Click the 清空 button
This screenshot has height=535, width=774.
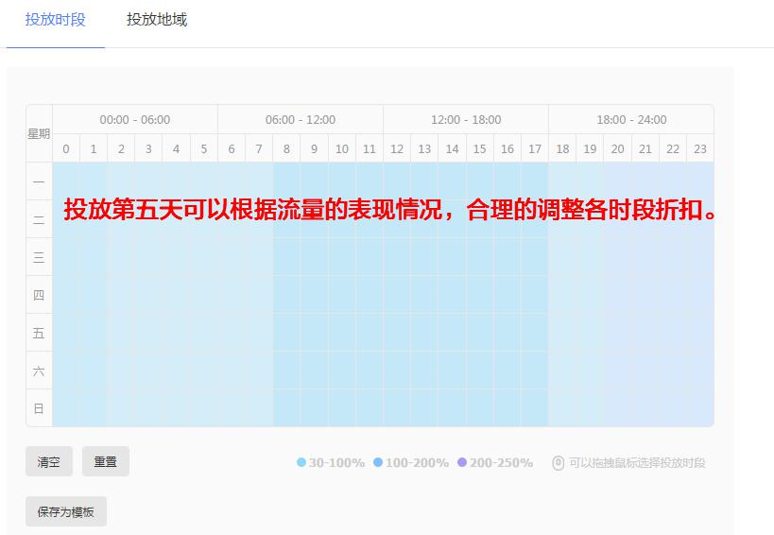click(49, 461)
